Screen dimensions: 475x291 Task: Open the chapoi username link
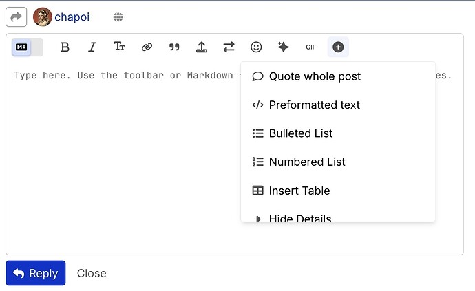click(x=72, y=17)
